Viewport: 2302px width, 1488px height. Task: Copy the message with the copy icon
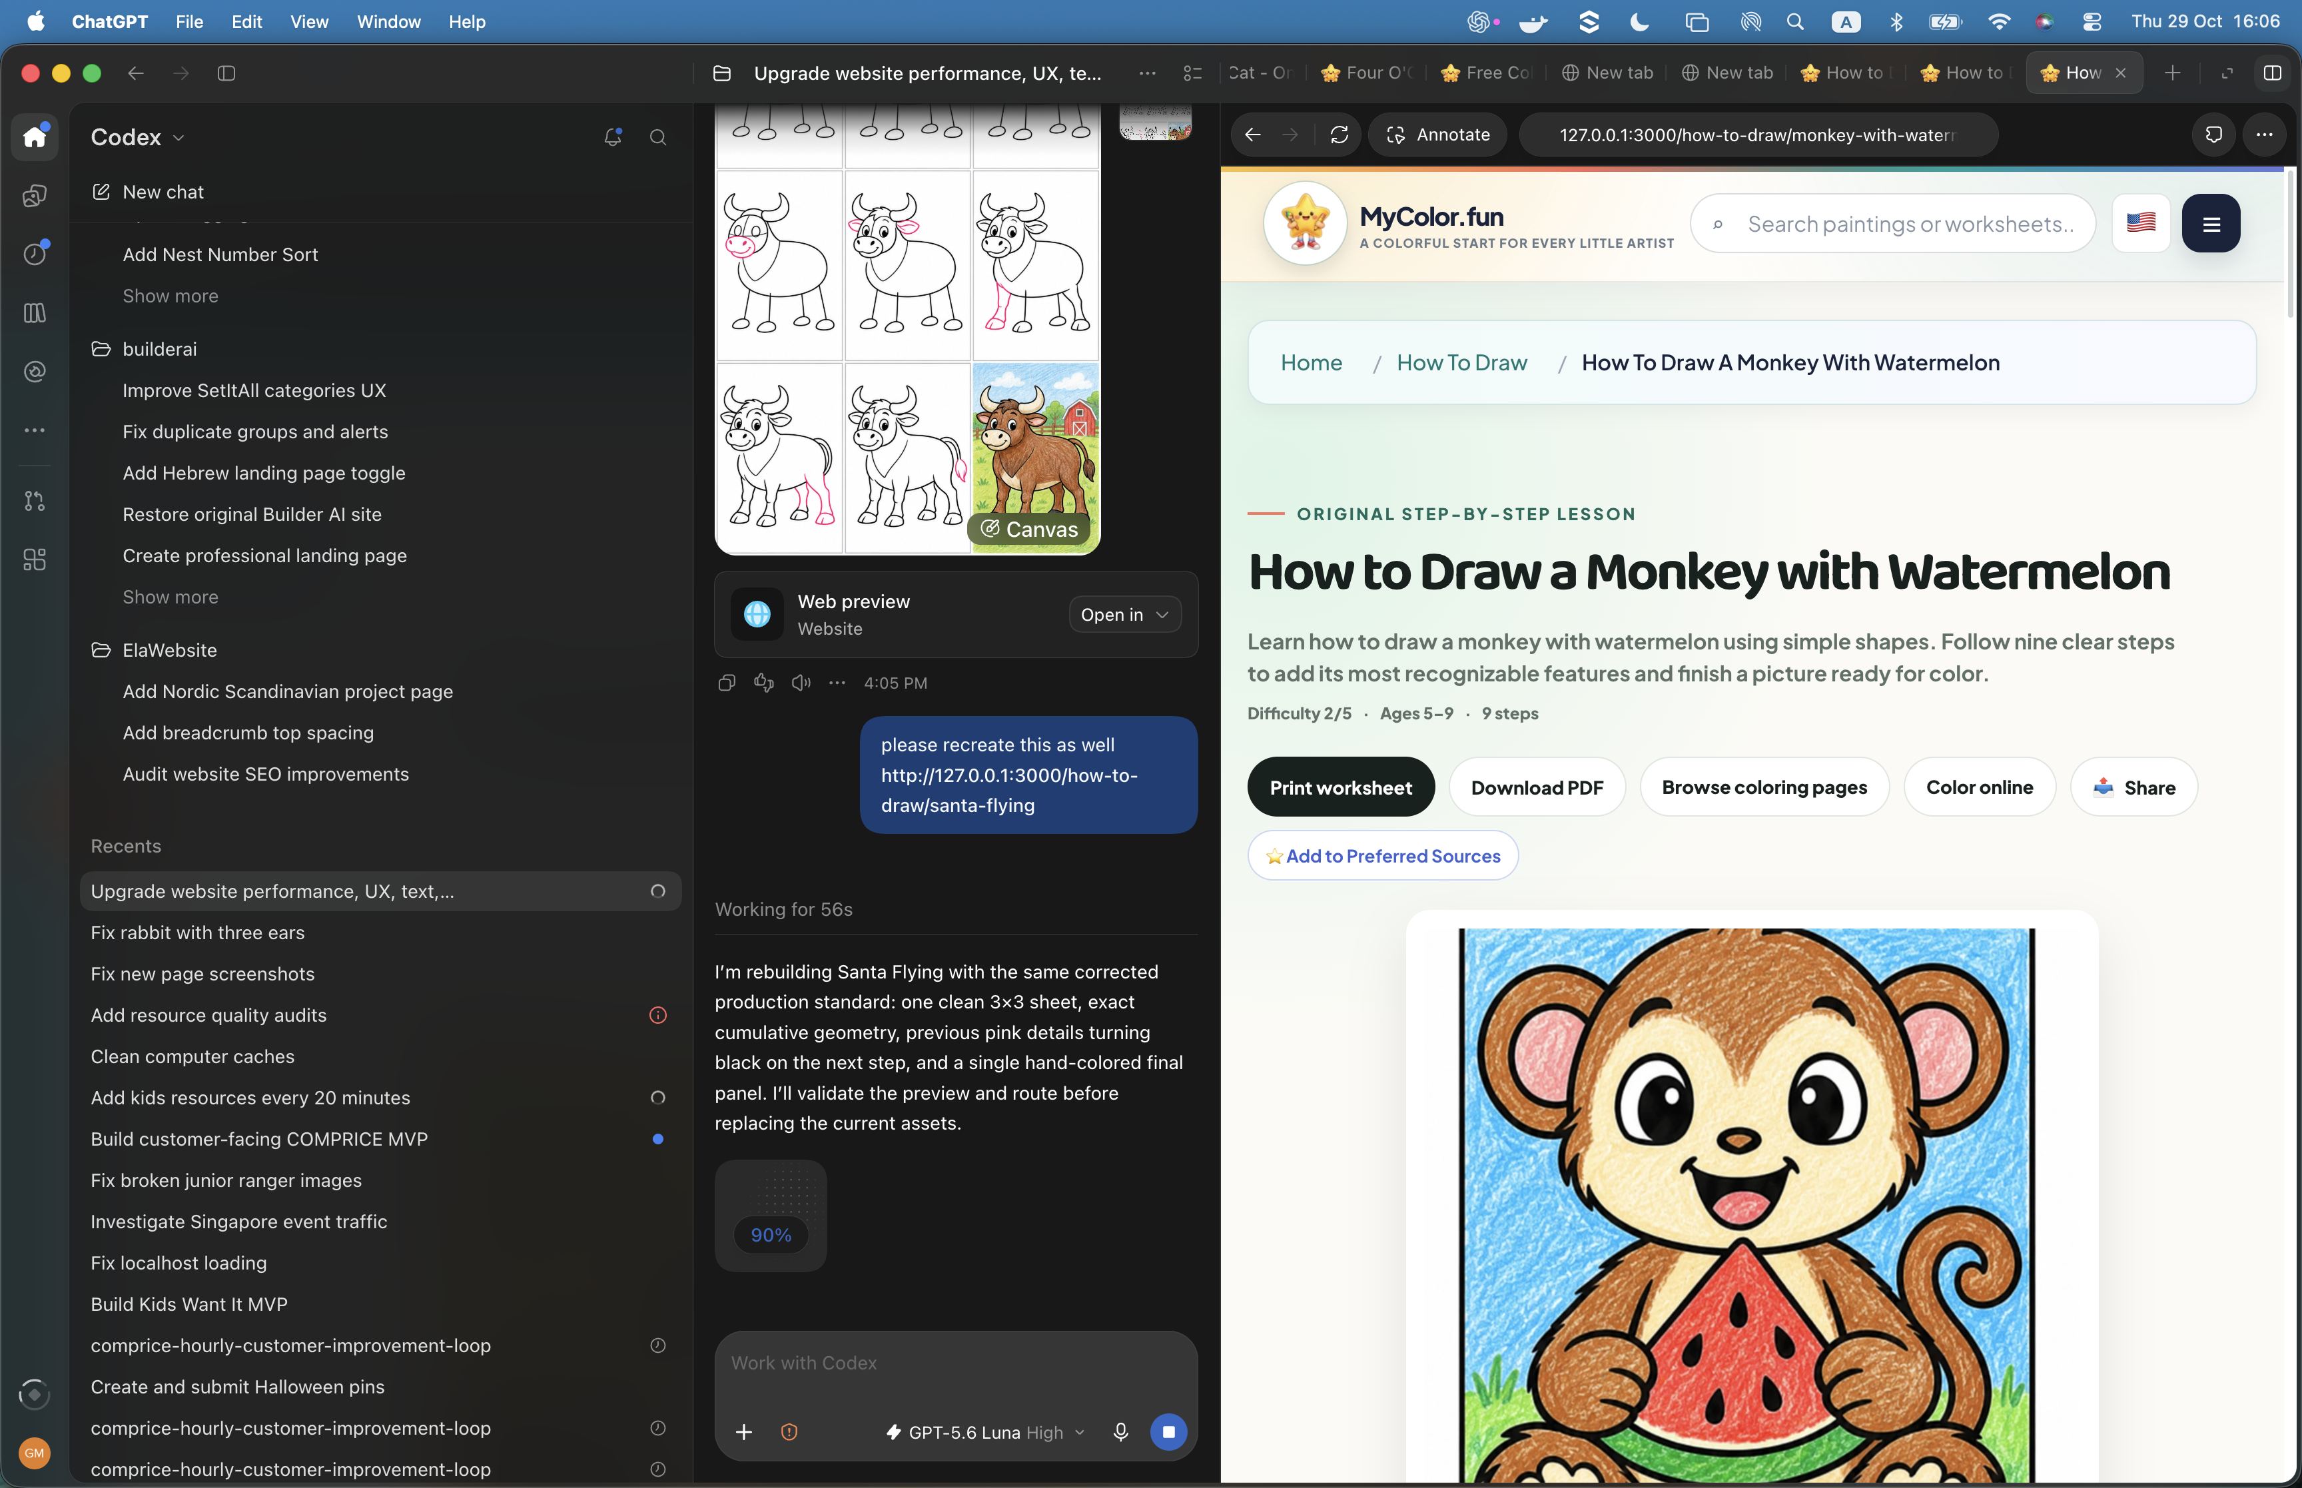(727, 683)
